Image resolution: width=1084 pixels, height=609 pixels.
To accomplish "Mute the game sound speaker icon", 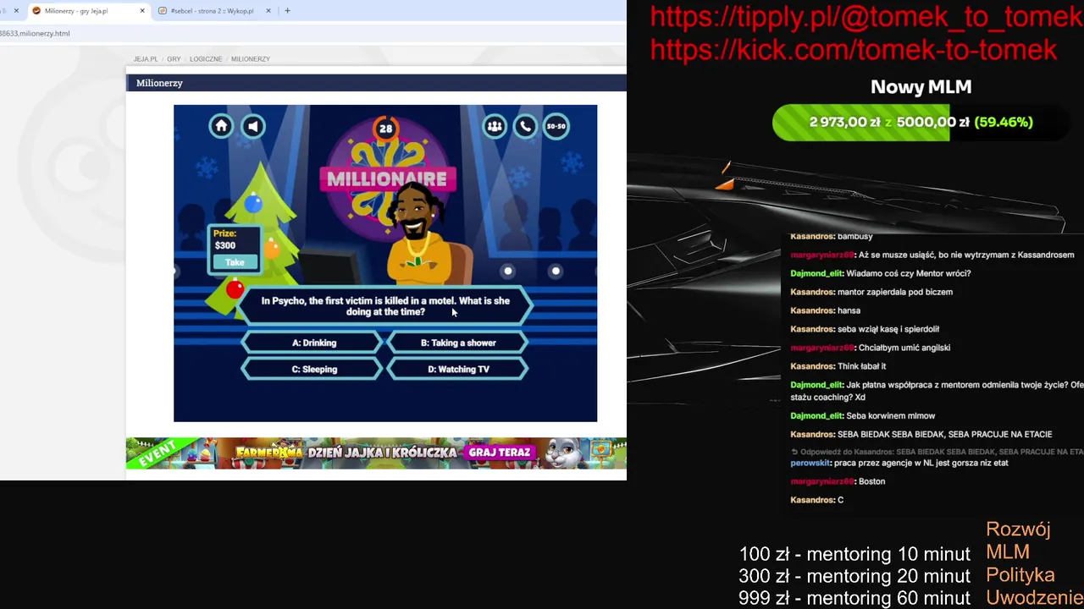I will pyautogui.click(x=253, y=126).
